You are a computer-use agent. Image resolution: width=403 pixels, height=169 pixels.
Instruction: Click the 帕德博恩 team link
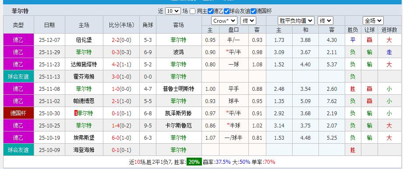tap(84, 101)
